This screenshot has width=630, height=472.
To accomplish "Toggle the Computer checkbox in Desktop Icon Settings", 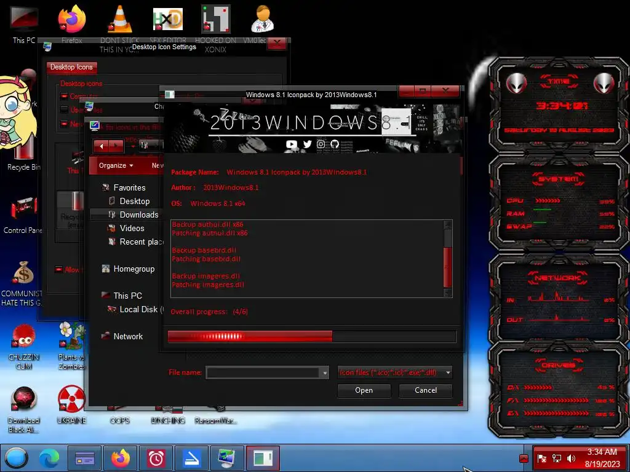I will [64, 96].
